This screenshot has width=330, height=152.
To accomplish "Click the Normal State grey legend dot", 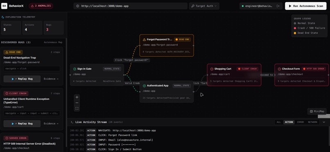I will (295, 23).
